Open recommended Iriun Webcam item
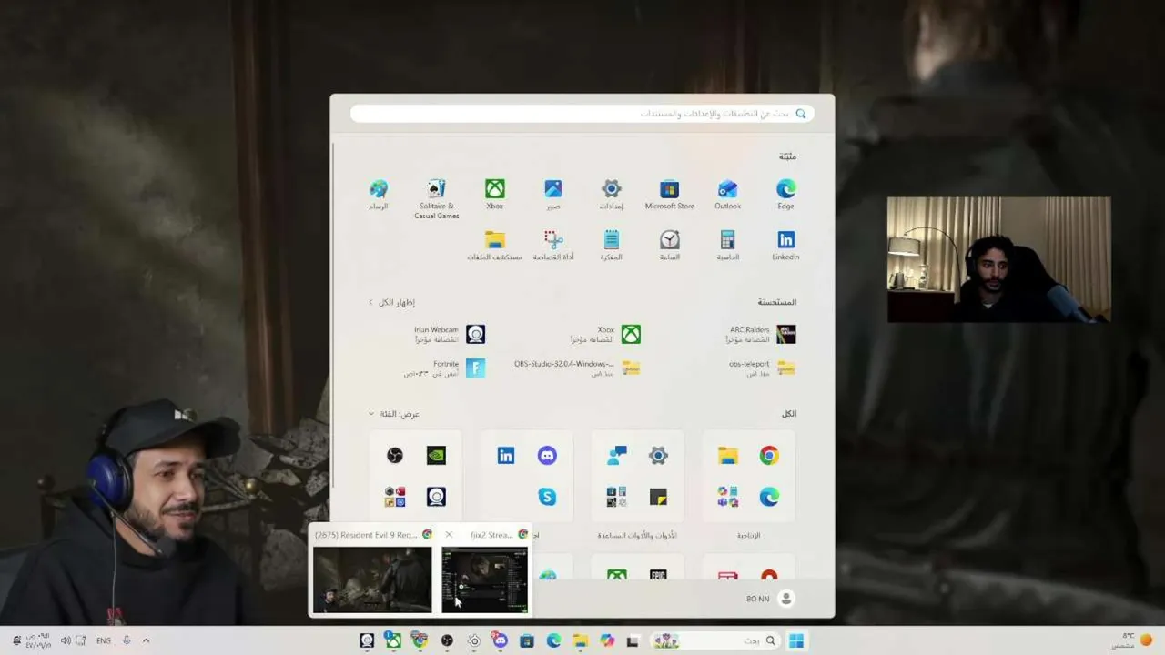This screenshot has width=1165, height=655. 450,334
